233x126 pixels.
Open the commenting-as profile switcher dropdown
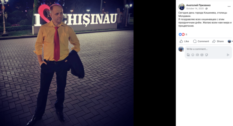tap(230, 41)
